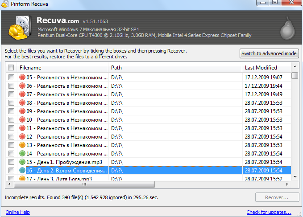Click the Recuva hard drive helmet logo
This screenshot has width=303, height=217.
[20, 28]
